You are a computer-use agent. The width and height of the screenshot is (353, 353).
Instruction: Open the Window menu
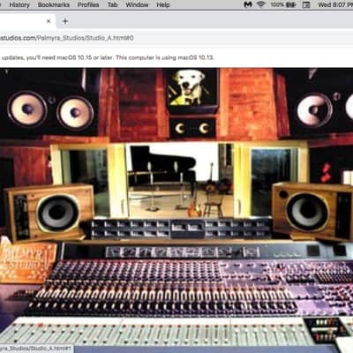(x=137, y=5)
